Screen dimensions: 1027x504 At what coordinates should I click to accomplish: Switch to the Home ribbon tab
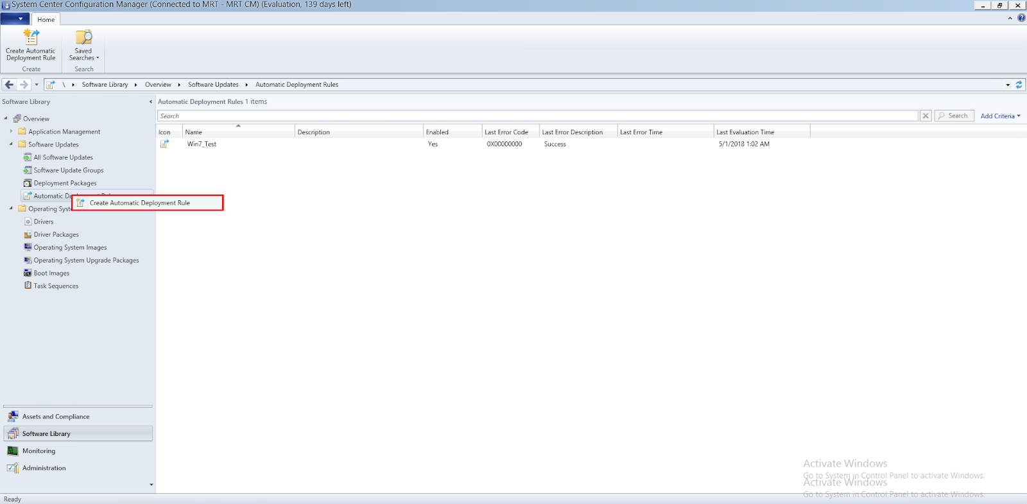(x=46, y=20)
